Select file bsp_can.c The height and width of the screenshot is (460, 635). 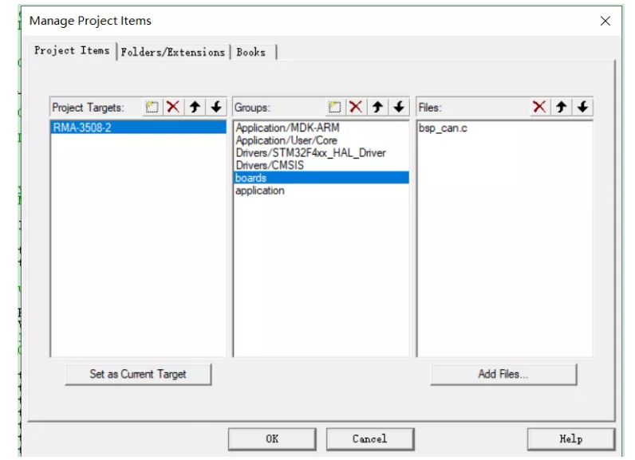pos(504,128)
